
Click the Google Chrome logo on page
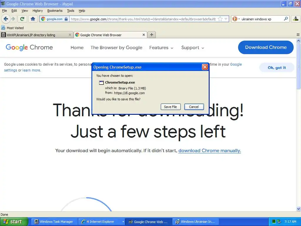[x=29, y=47]
